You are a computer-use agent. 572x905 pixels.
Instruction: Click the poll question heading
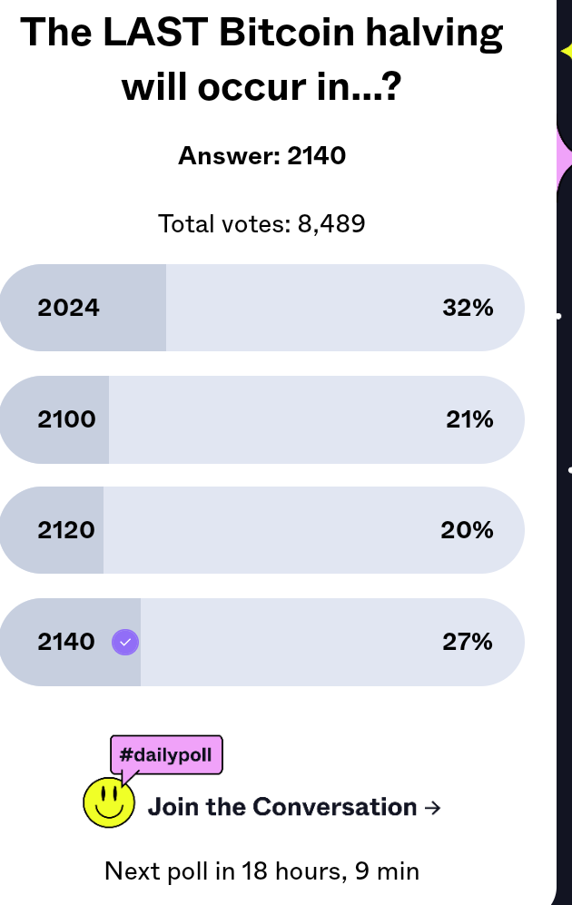(261, 59)
